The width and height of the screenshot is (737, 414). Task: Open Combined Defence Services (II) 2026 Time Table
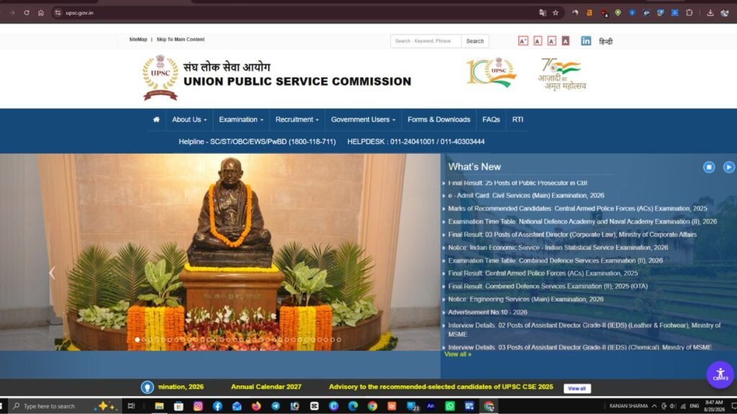click(555, 260)
